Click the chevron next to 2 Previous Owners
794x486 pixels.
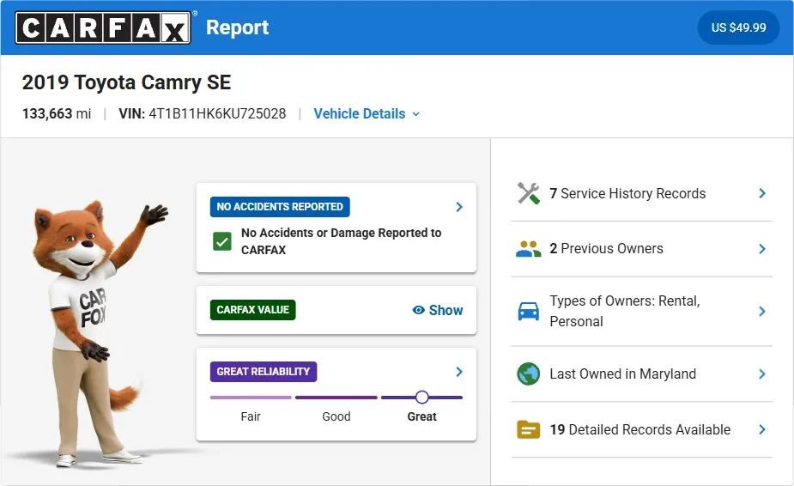[761, 249]
